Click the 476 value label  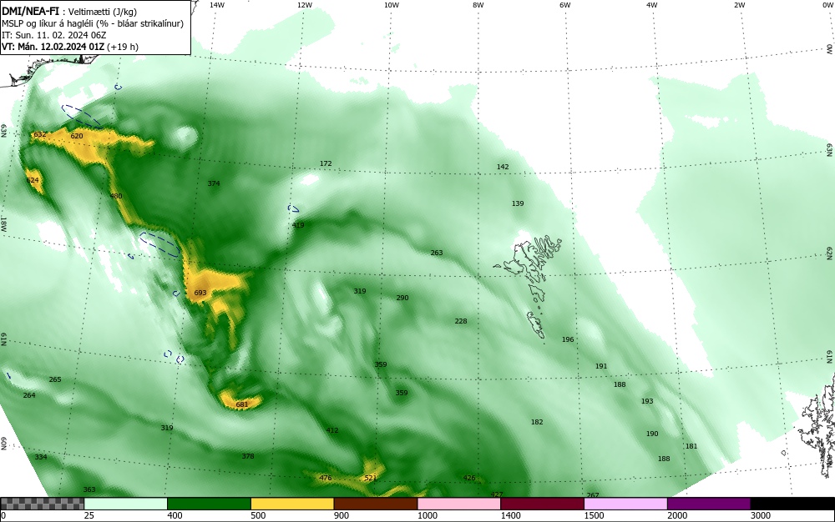(326, 478)
